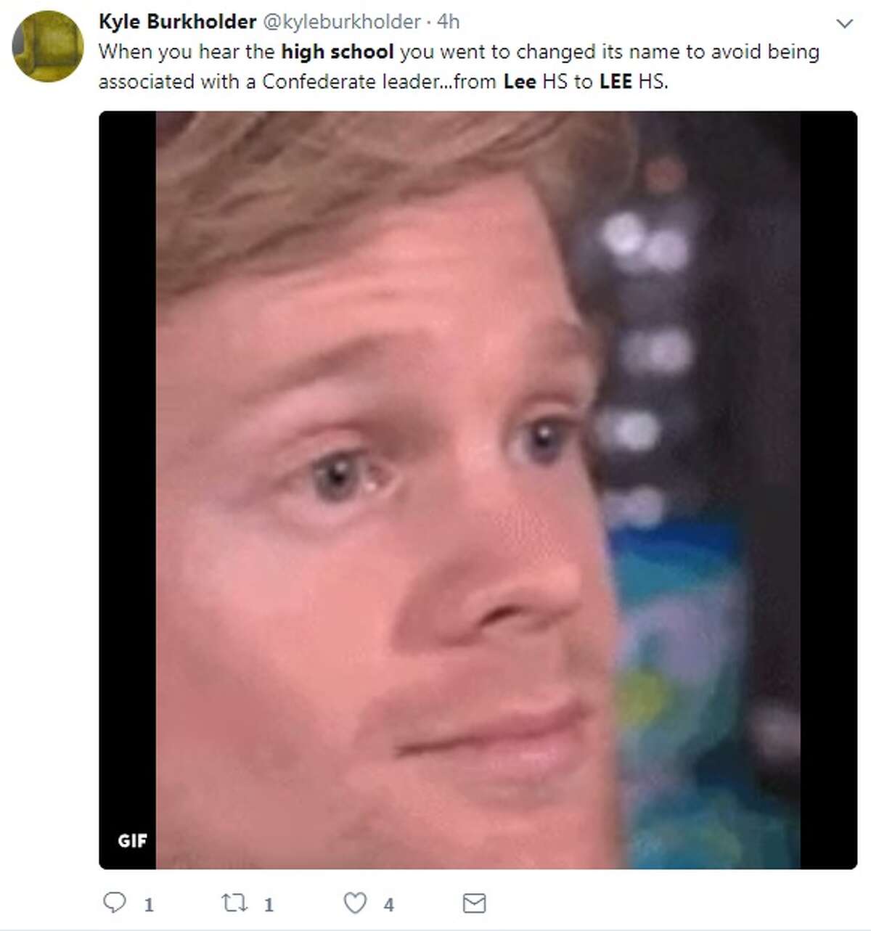The image size is (871, 931).
Task: Click the right black bar of GIF
Action: [x=829, y=490]
